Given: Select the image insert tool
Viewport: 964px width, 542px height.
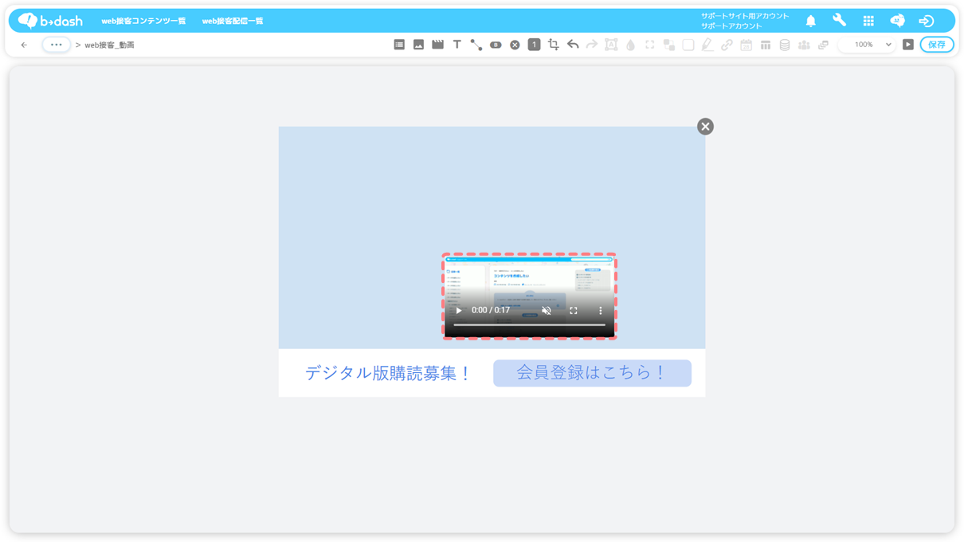Looking at the screenshot, I should click(x=418, y=45).
